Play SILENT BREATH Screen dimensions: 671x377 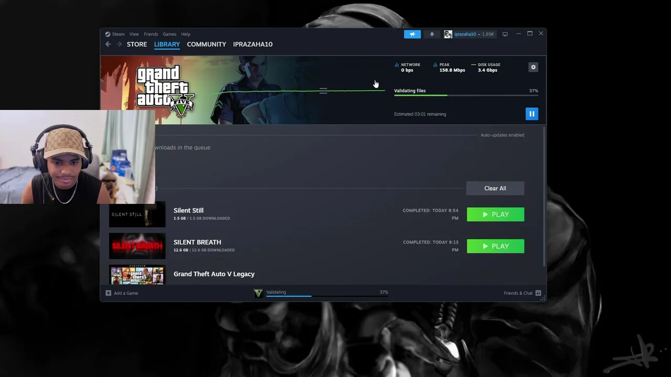[495, 246]
